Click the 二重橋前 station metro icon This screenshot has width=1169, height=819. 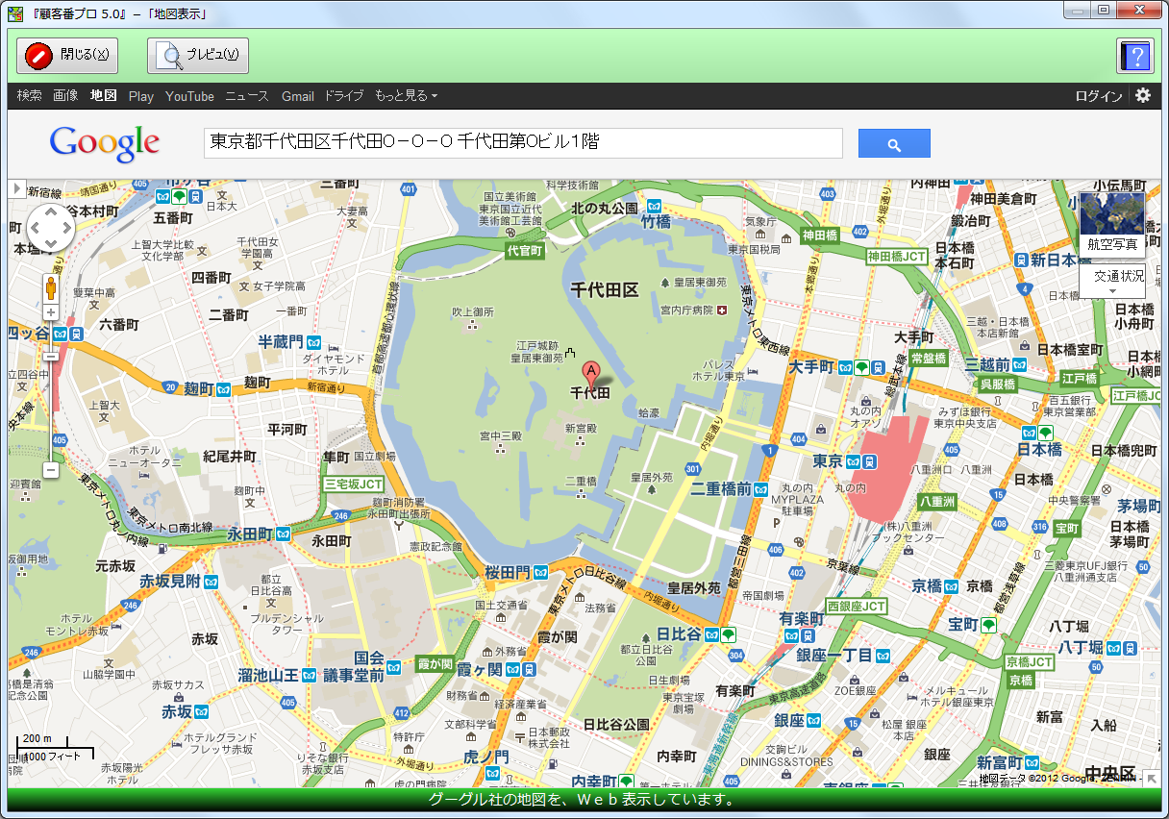[x=761, y=489]
